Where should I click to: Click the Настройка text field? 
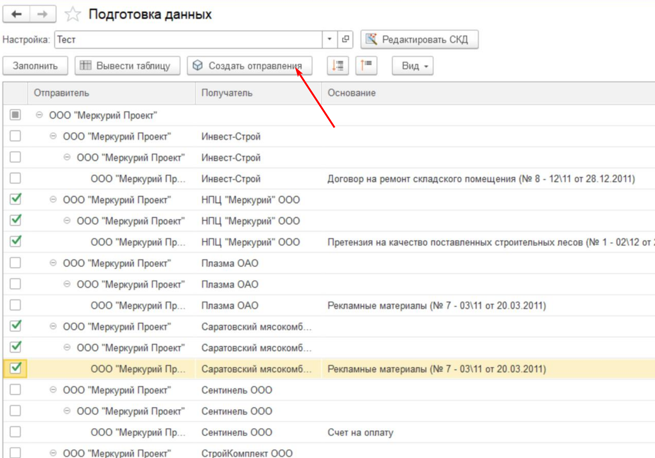[x=189, y=39]
